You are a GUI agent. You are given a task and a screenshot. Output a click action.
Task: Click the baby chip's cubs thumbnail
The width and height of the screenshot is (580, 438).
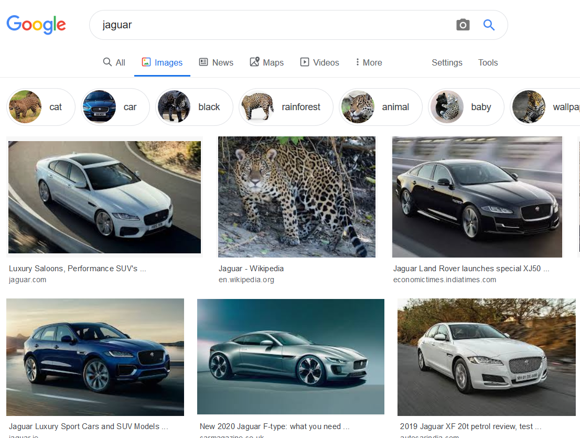pos(447,107)
